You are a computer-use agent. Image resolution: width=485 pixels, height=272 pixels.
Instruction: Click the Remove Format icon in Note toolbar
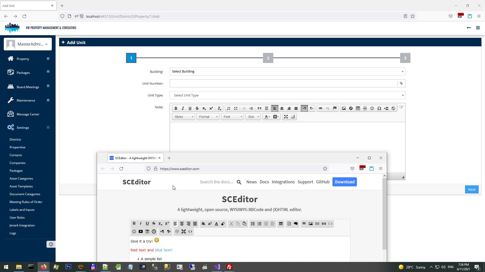219,108
